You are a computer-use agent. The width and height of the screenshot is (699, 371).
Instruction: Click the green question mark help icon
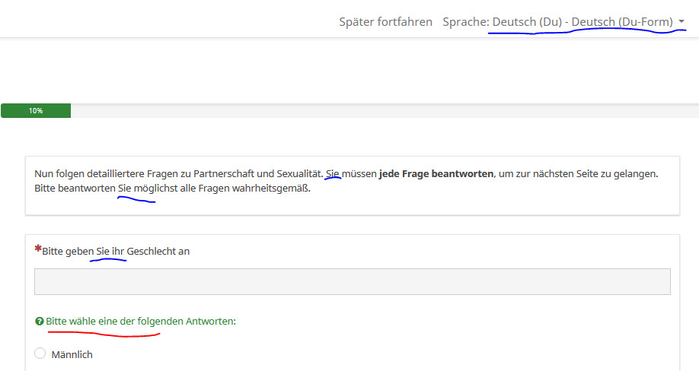[x=39, y=322]
